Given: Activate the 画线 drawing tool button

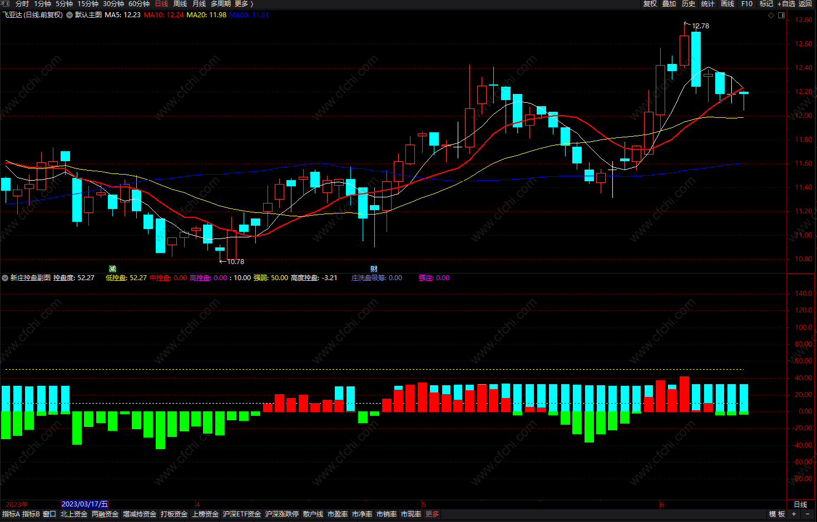Looking at the screenshot, I should click(727, 4).
